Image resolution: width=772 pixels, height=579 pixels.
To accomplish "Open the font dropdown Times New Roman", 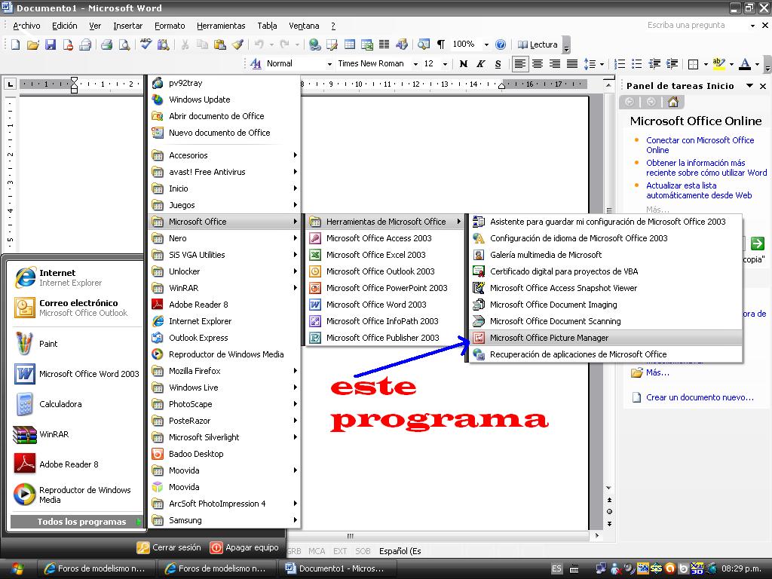I will 415,64.
